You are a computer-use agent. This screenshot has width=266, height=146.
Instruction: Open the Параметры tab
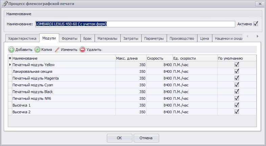tap(154, 38)
